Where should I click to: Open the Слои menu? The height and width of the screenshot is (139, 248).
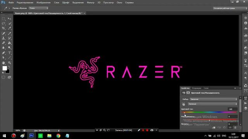(x=57, y=3)
